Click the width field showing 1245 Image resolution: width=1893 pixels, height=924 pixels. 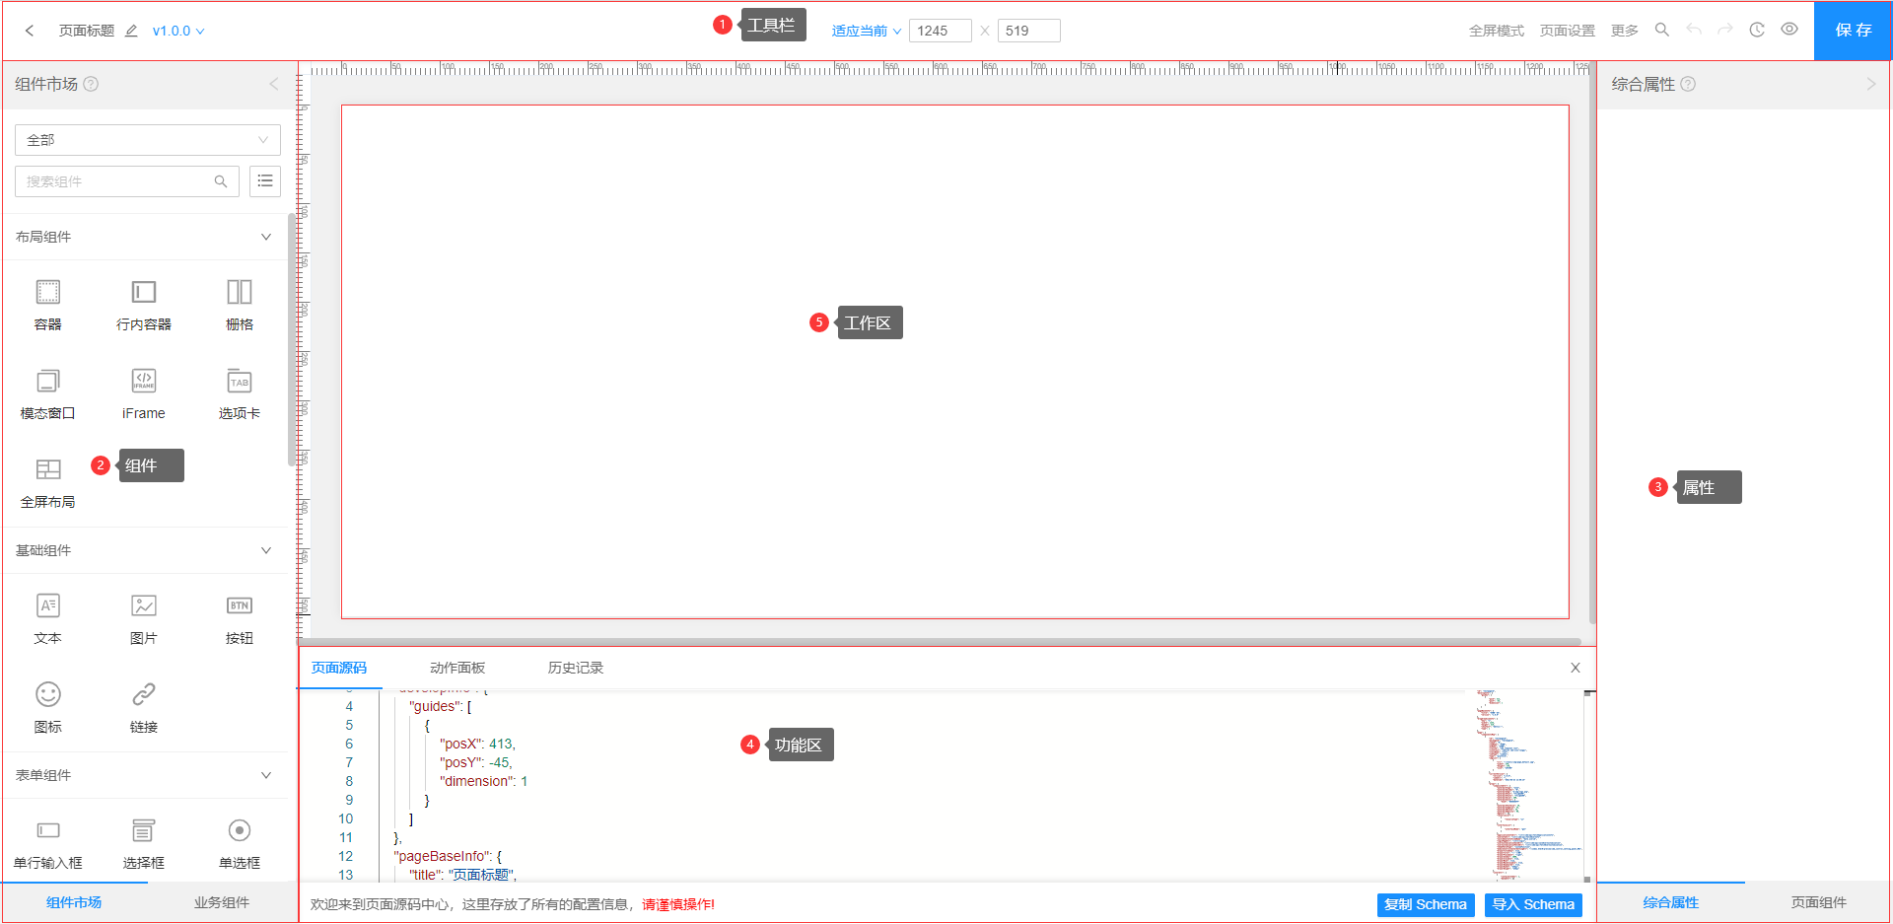click(940, 31)
